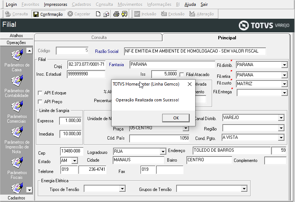Click the Cód. País input field

[x=159, y=138]
